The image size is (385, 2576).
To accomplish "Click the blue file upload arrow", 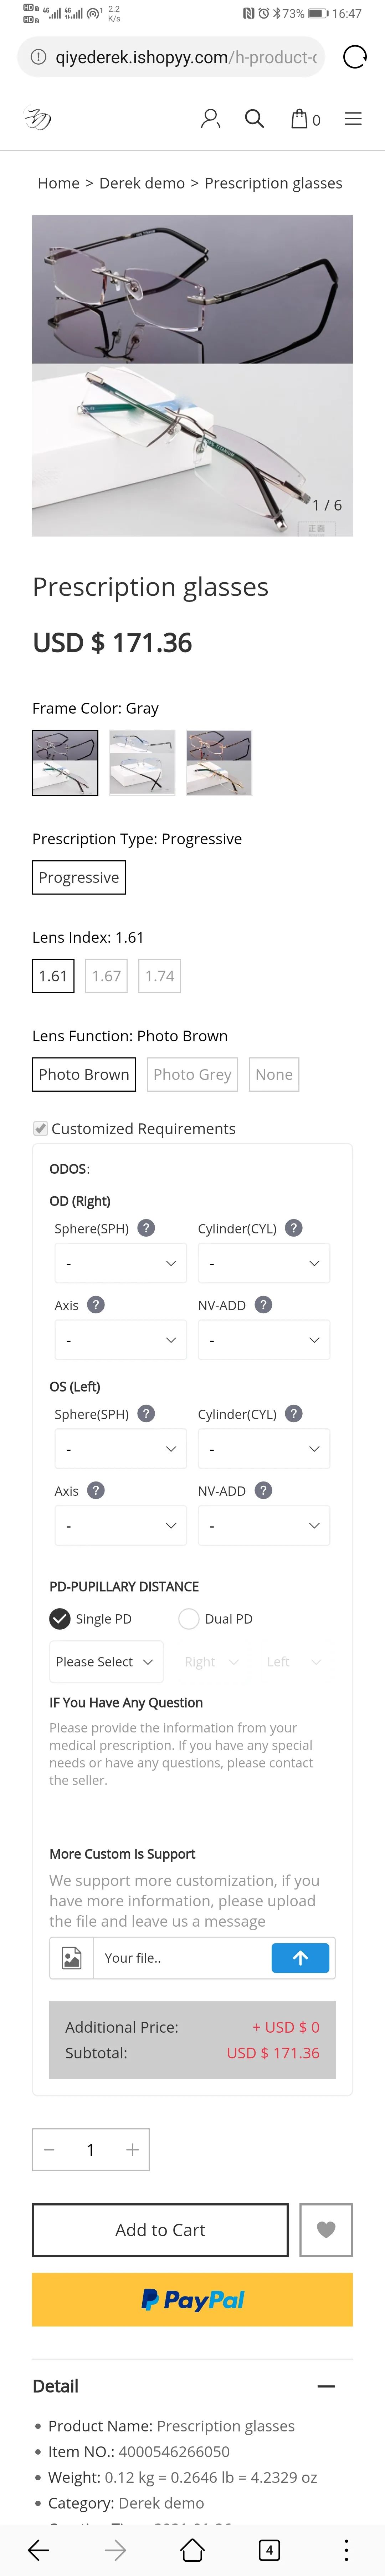I will pyautogui.click(x=300, y=1957).
